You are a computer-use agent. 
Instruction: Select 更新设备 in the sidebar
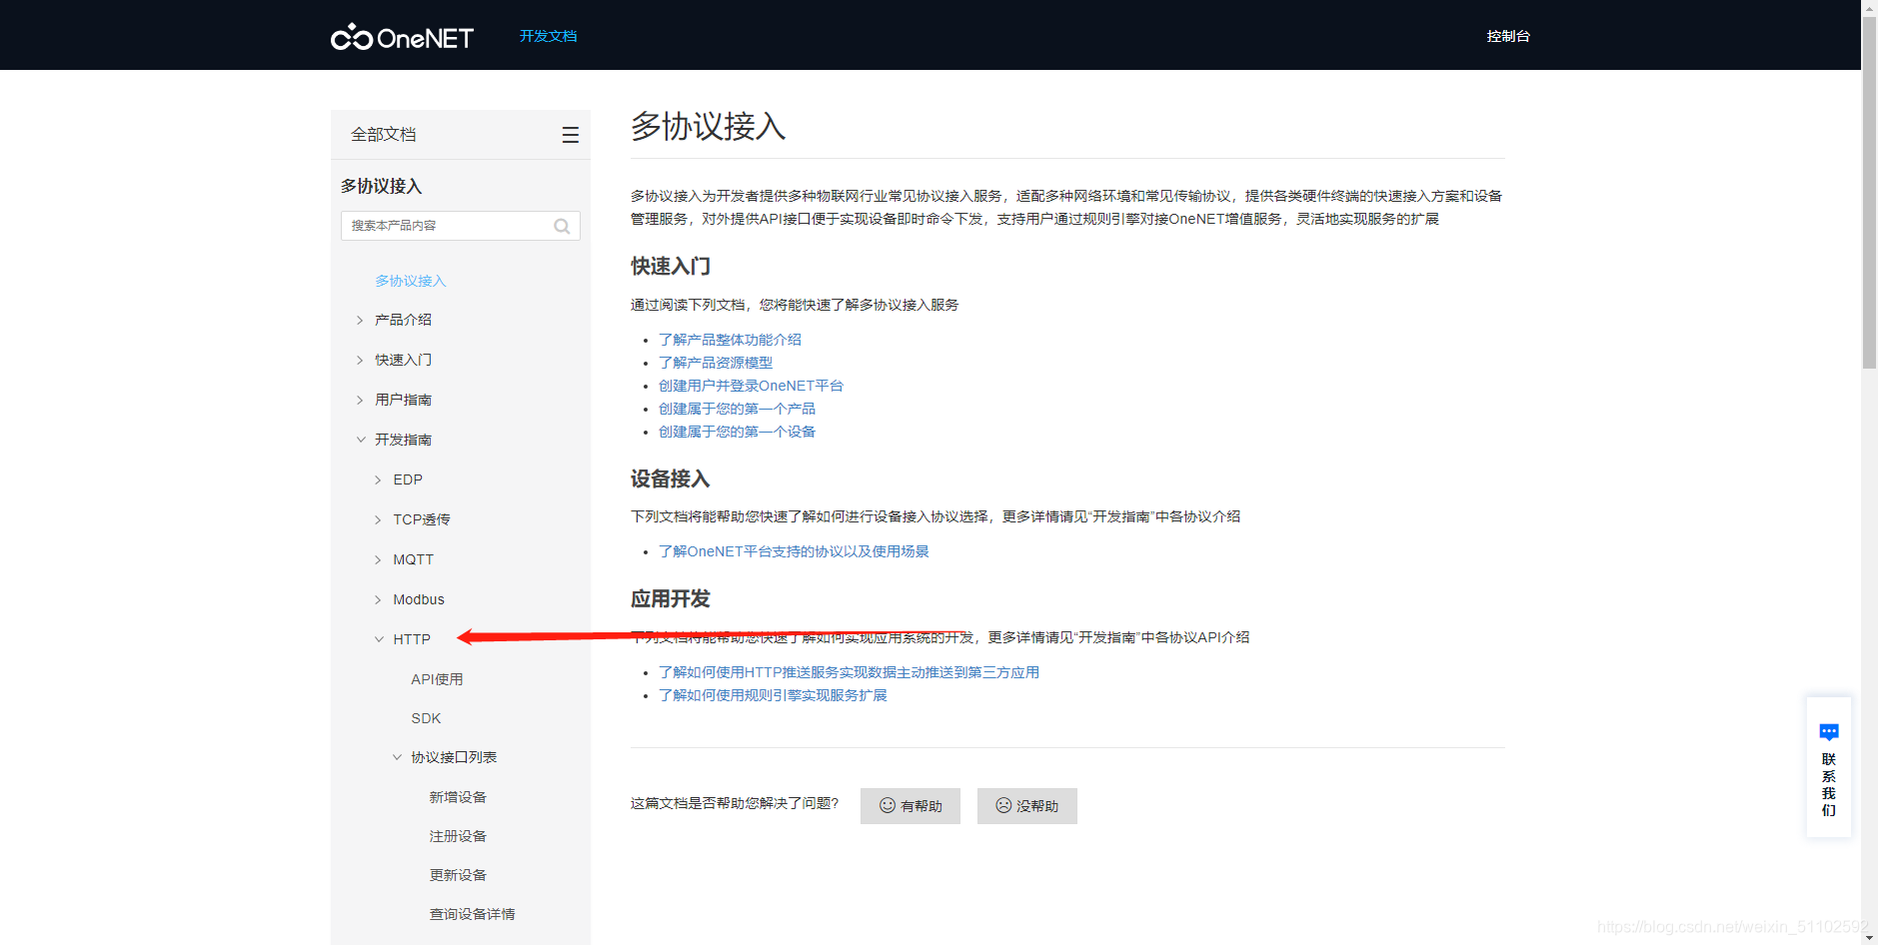pos(458,875)
